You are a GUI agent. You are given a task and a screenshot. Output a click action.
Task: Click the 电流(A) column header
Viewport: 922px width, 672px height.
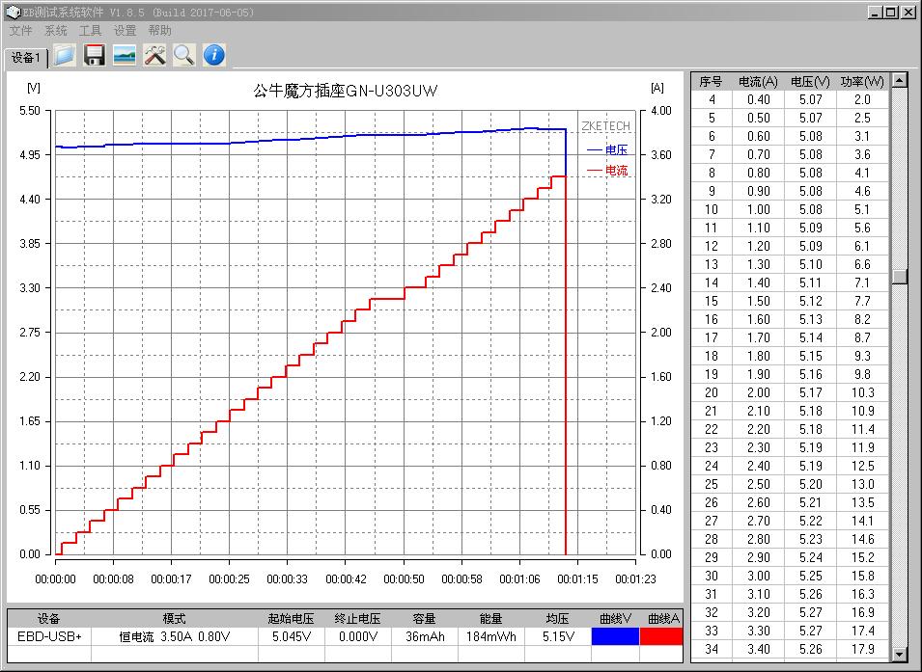tap(758, 82)
